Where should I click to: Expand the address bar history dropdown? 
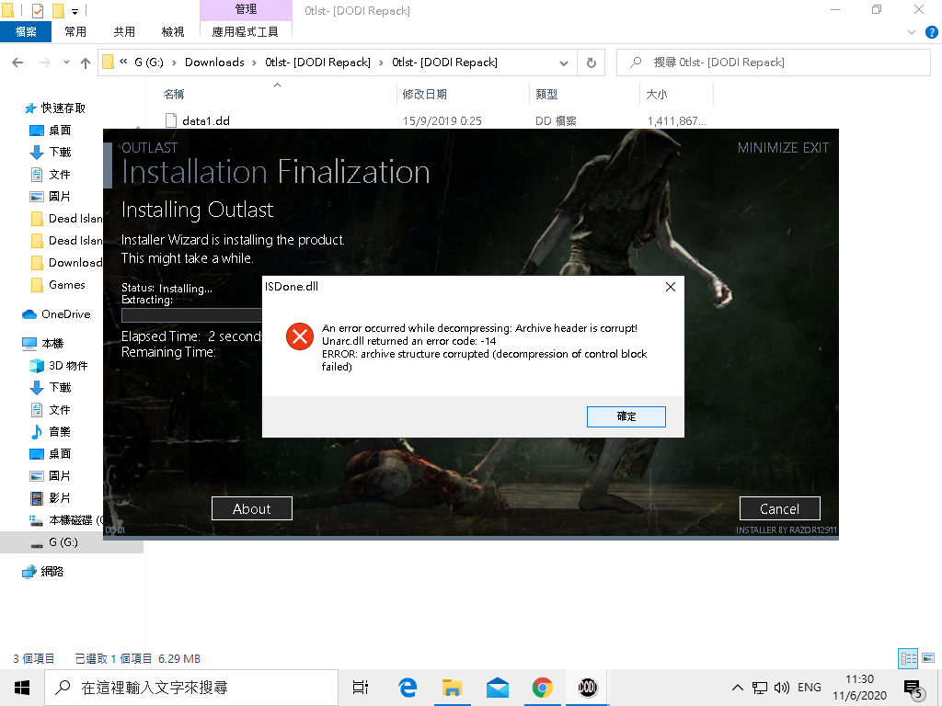tap(564, 63)
